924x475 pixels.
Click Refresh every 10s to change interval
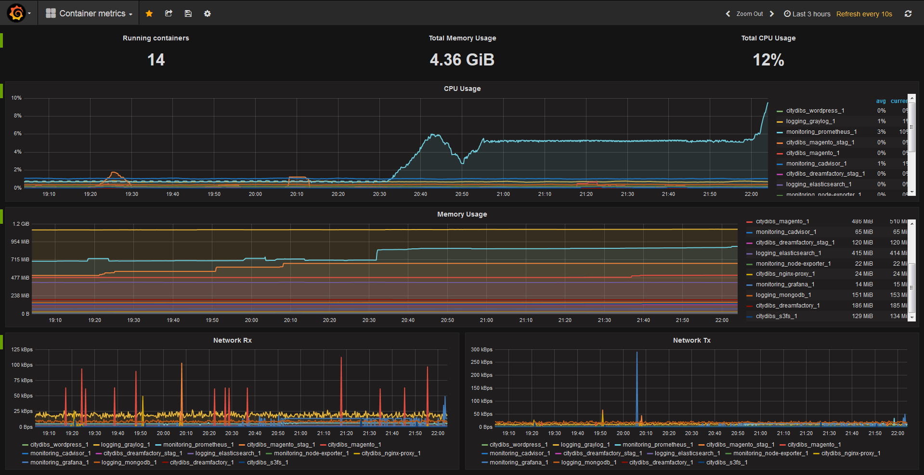point(863,13)
